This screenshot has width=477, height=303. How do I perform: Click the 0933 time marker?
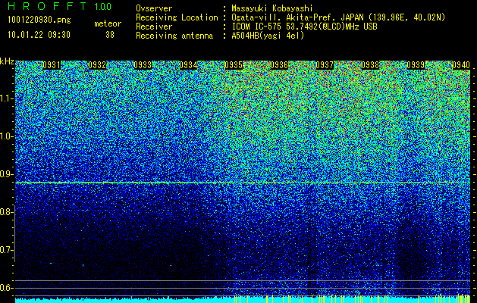click(143, 65)
